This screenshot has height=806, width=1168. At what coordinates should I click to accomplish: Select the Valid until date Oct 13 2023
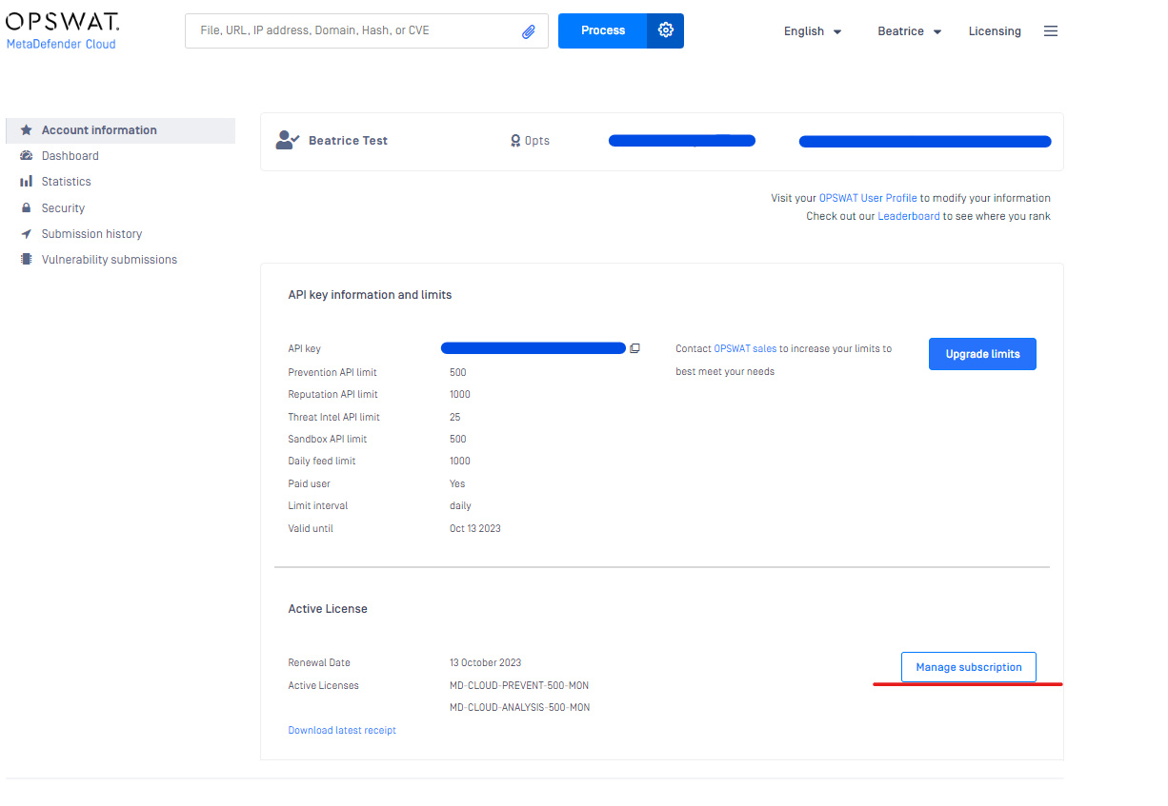coord(475,528)
